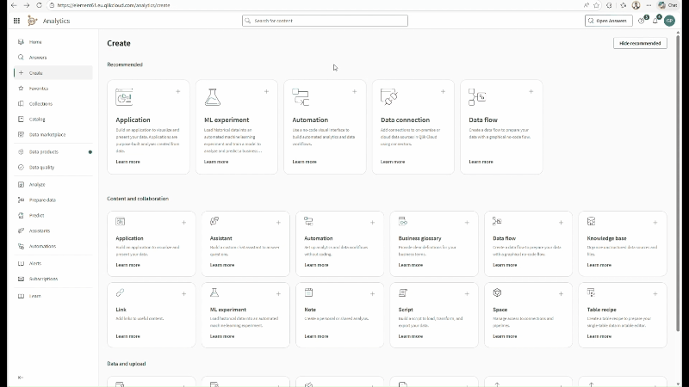Click the Subscriptions sidebar icon
The width and height of the screenshot is (689, 387).
[x=21, y=279]
